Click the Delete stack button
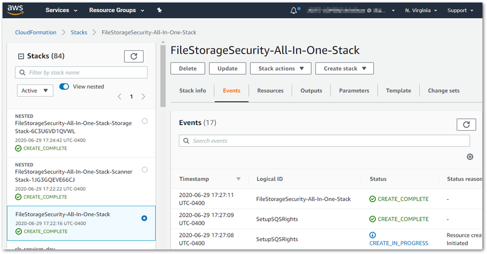487x254 pixels. point(188,68)
